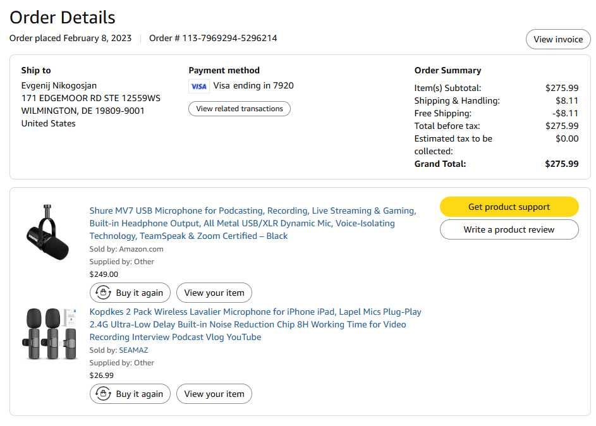Click the Visa ending in 7920 text

[x=253, y=85]
